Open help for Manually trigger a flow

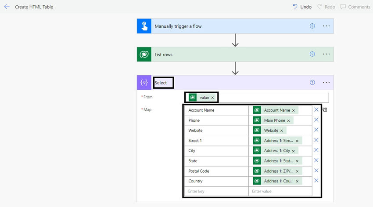(312, 26)
